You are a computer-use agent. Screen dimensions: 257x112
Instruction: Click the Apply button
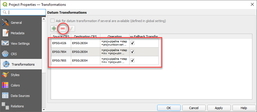click(x=219, y=108)
